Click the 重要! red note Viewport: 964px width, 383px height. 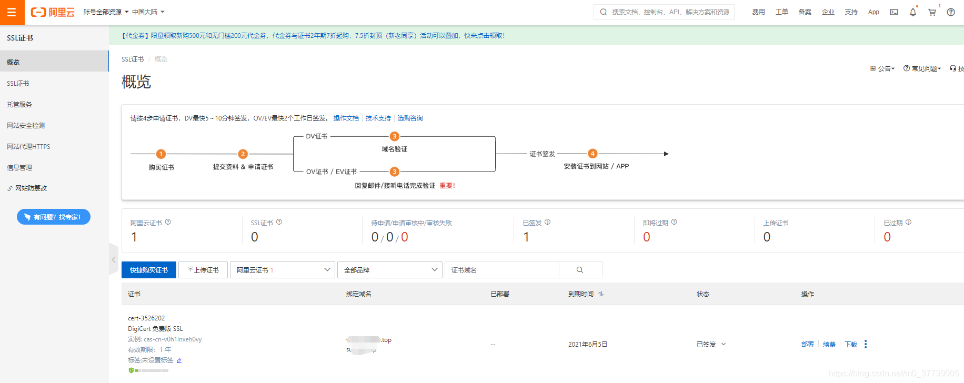[447, 186]
